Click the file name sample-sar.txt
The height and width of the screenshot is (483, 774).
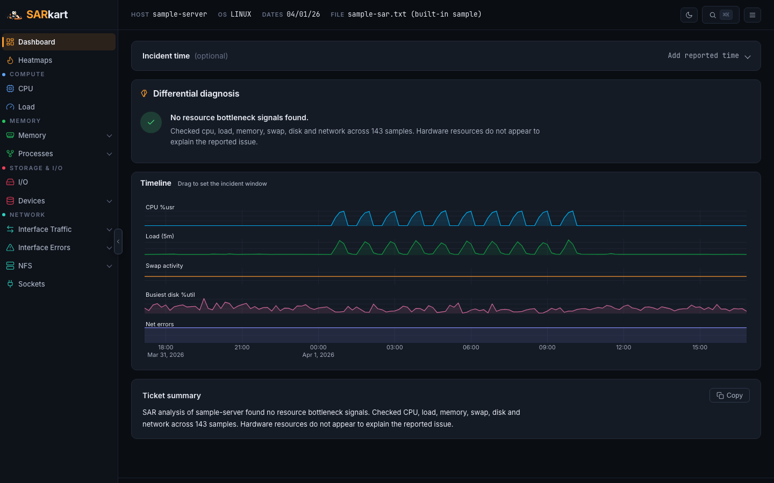[x=414, y=14]
